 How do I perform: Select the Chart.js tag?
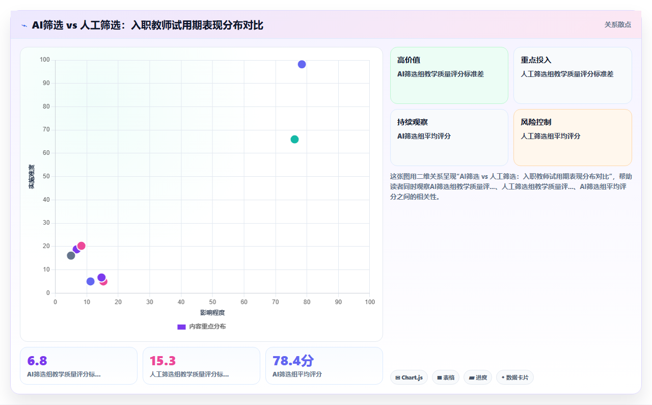point(409,377)
